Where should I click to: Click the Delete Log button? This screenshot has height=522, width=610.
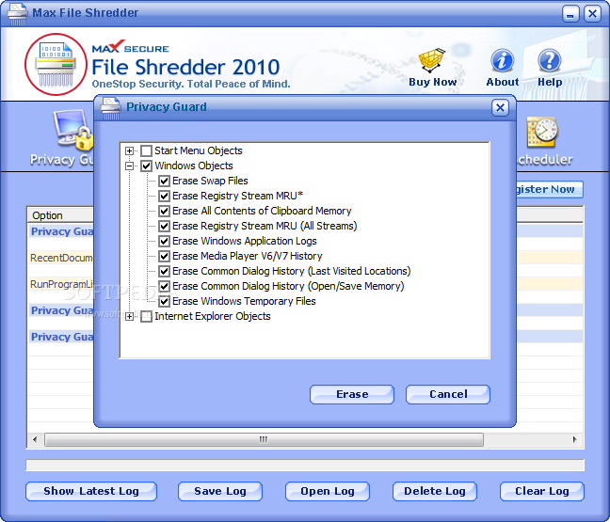435,491
